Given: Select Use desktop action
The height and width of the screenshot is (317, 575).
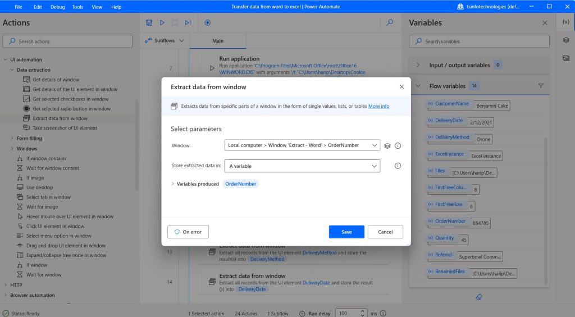Looking at the screenshot, I should coord(39,187).
